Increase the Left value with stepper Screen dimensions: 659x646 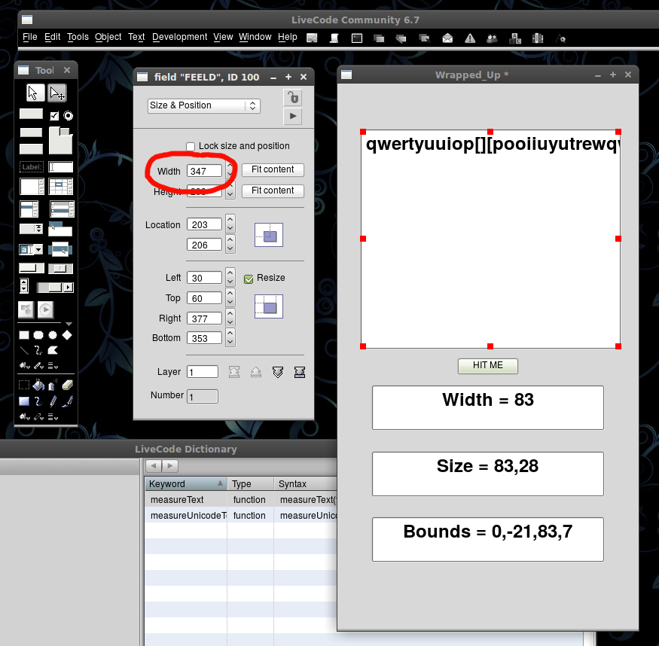click(x=230, y=273)
